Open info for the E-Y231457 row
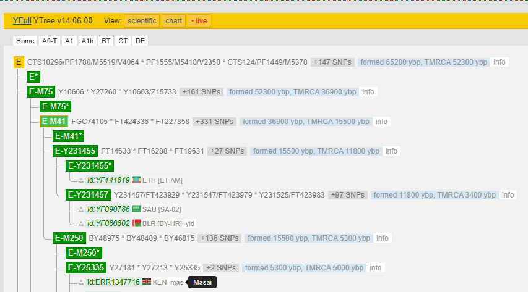 pyautogui.click(x=508, y=195)
